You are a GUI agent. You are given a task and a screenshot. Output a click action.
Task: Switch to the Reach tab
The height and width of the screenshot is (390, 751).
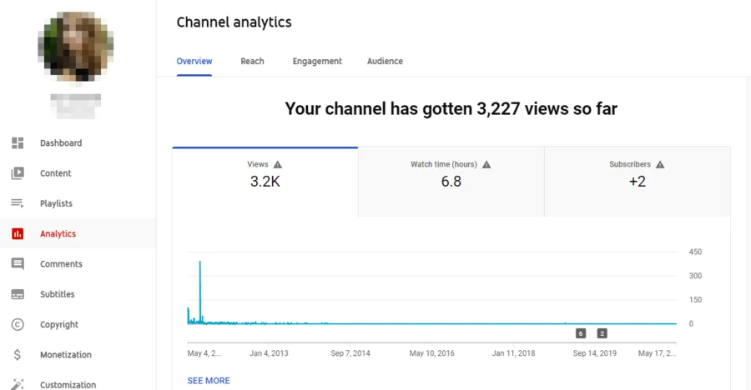pos(252,62)
